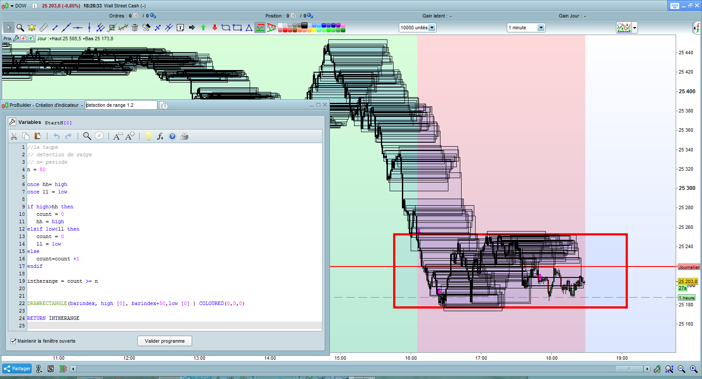Uncheck 'Maintenir la fenêtre ouverte' checkbox
Viewport: 702px width, 379px height.
(x=13, y=341)
